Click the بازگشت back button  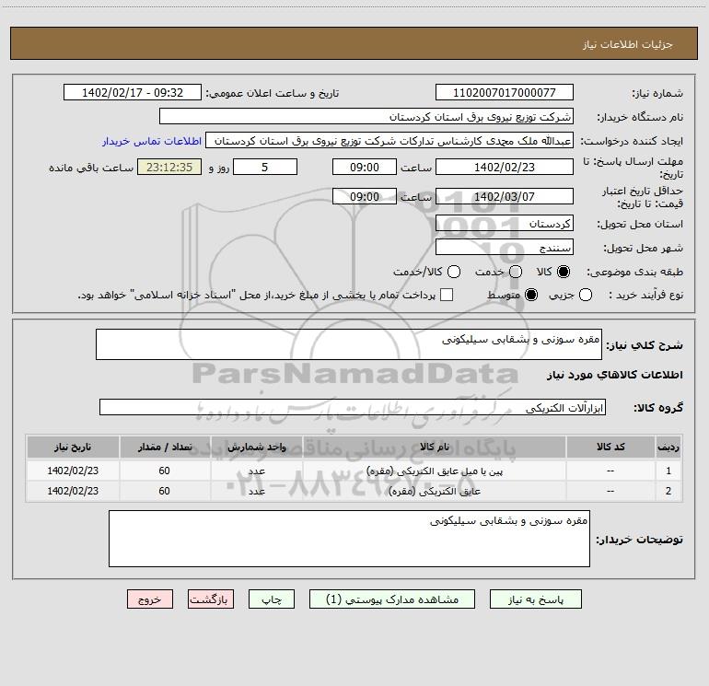211,599
